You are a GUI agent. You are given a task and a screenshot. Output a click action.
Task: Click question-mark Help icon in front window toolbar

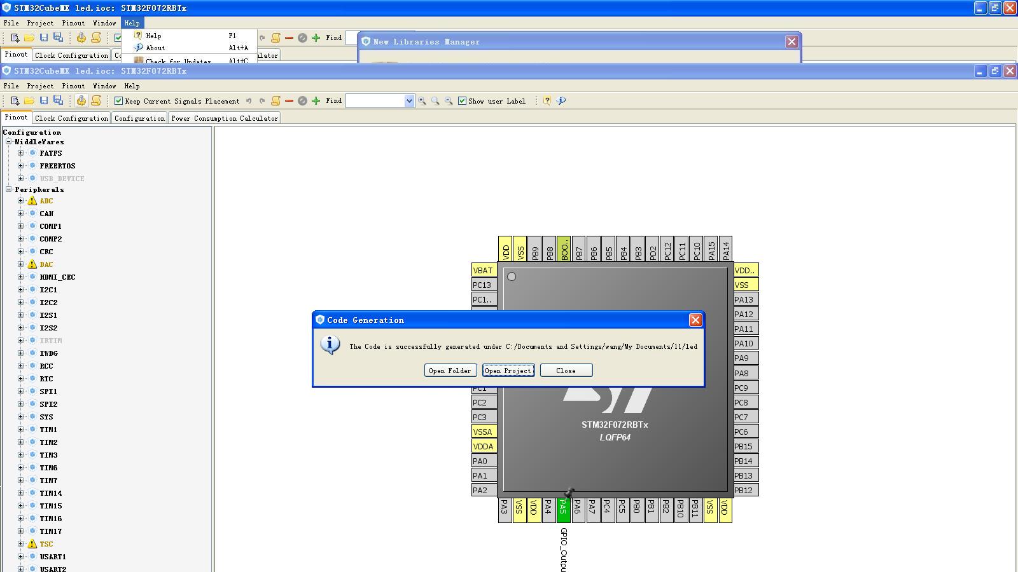tap(547, 100)
